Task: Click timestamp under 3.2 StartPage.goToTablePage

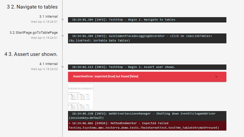Action: (44, 38)
